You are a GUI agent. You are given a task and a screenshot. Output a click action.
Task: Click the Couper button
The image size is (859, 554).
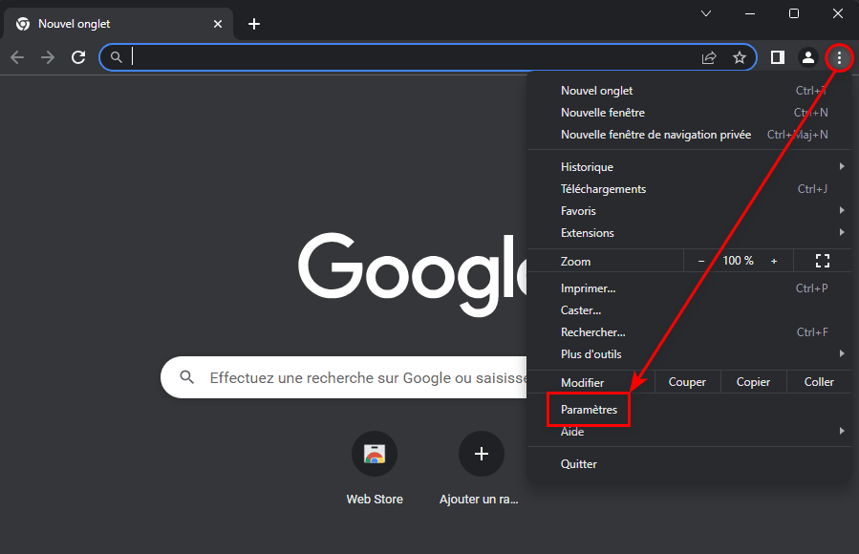point(687,381)
